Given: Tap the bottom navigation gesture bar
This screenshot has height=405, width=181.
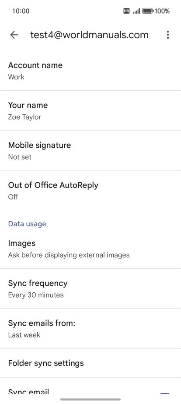Looking at the screenshot, I should coord(90,399).
